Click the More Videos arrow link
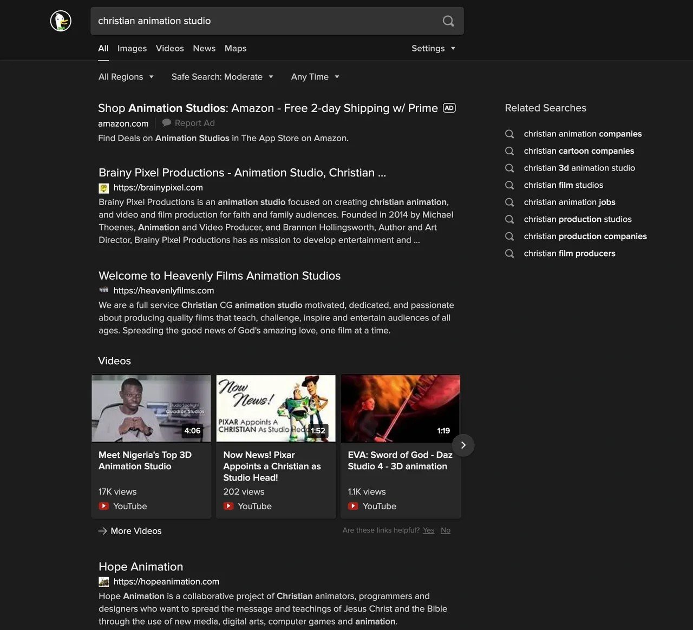 click(130, 531)
